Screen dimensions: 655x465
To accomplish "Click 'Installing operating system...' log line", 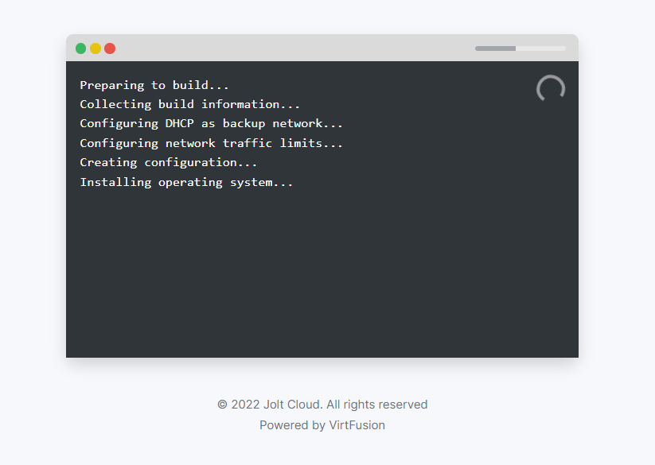I will [x=186, y=182].
